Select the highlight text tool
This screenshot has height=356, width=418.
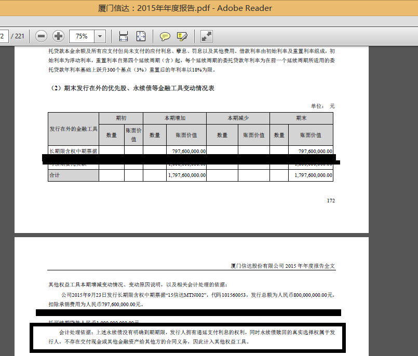click(x=182, y=36)
